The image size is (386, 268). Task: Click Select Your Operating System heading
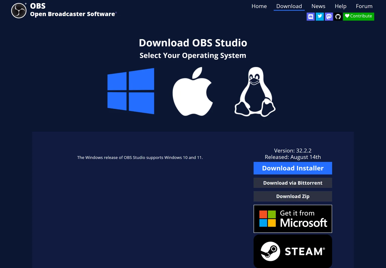(193, 56)
